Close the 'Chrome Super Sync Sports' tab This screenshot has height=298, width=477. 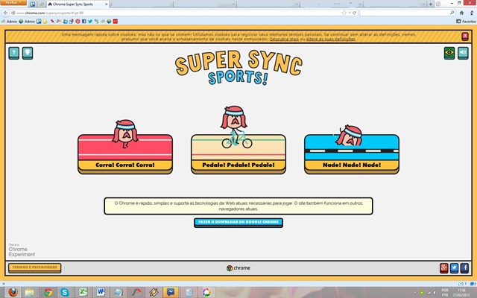click(x=107, y=4)
